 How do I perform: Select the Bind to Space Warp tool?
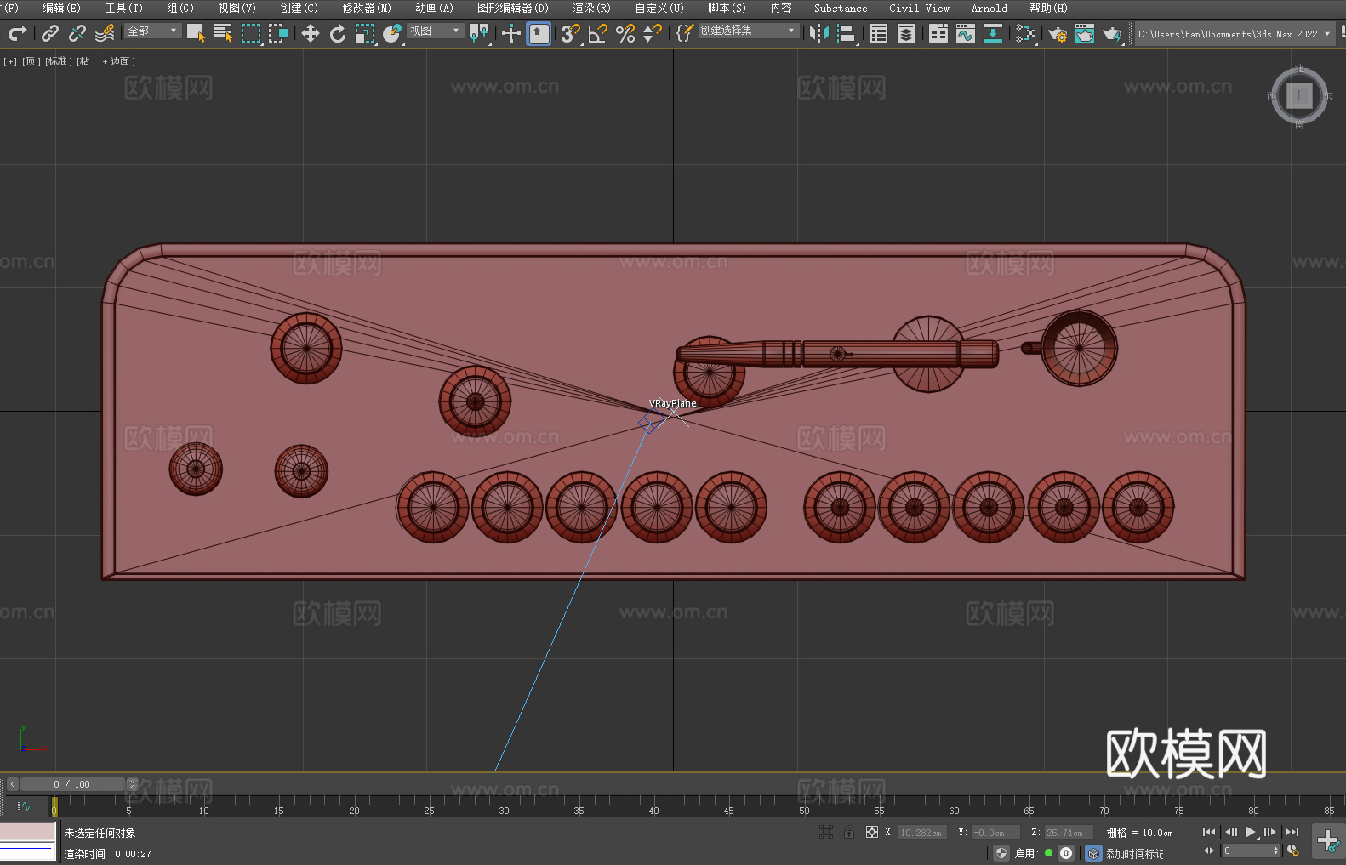coord(105,33)
